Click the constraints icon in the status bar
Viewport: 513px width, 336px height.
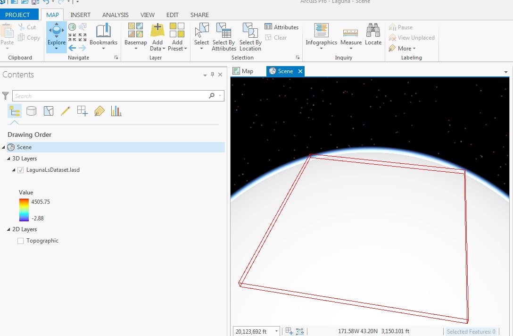click(x=300, y=331)
